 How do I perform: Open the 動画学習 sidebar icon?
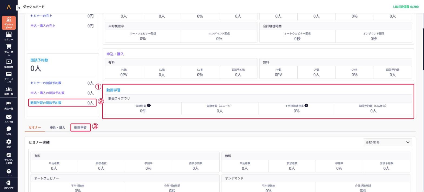tap(9, 64)
